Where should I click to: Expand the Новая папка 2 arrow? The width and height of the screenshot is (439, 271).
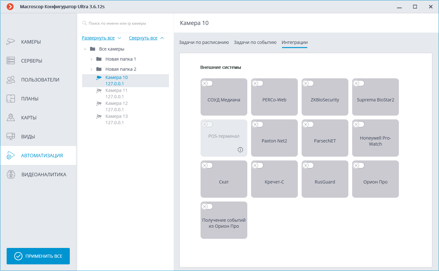91,69
